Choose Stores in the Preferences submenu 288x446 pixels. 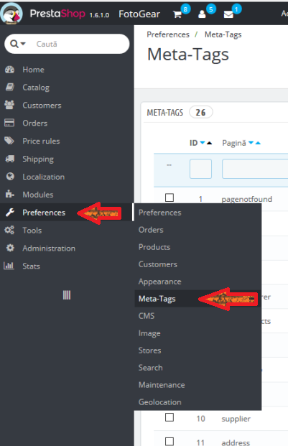(149, 350)
